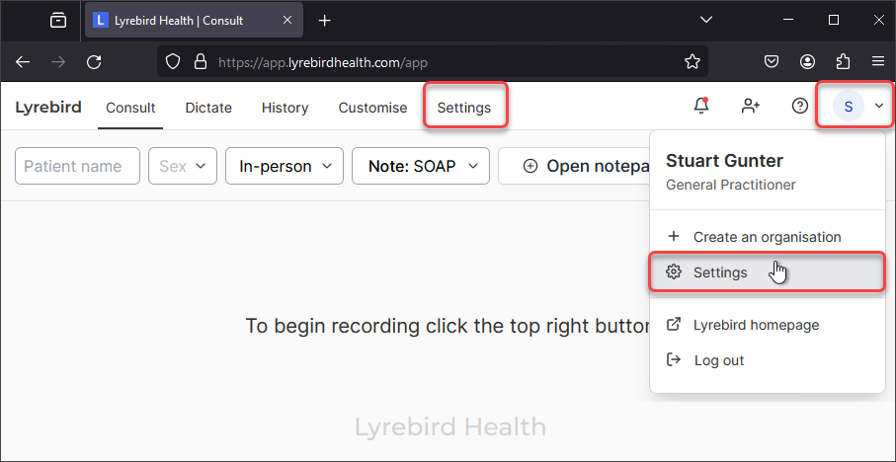Screen dimensions: 896x462
Task: Click the browser forward arrow
Action: pos(58,61)
